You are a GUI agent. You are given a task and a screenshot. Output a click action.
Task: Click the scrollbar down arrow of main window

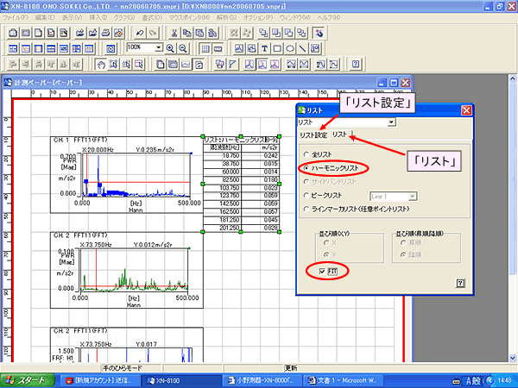tap(512, 357)
